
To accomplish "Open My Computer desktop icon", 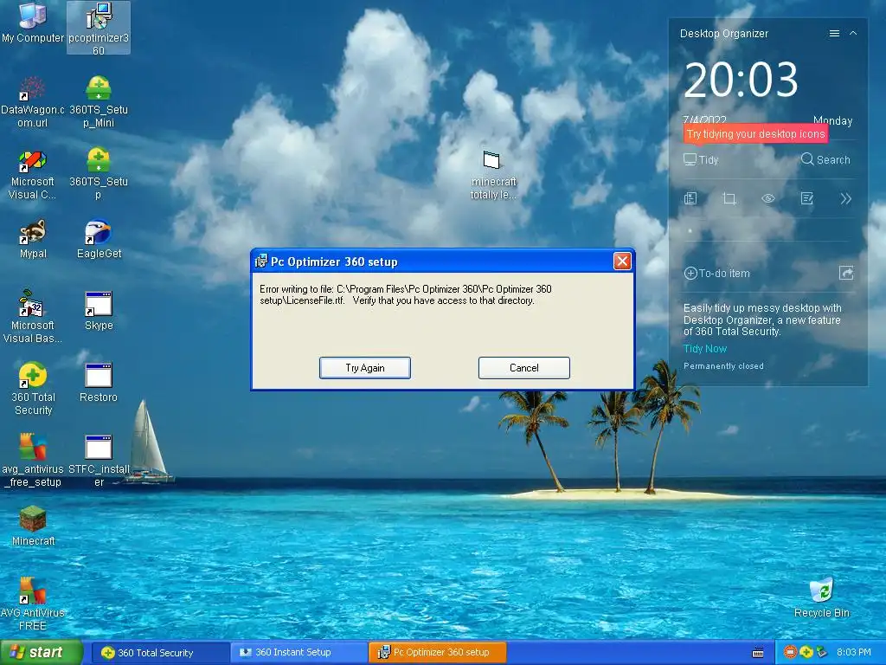I will [32, 23].
